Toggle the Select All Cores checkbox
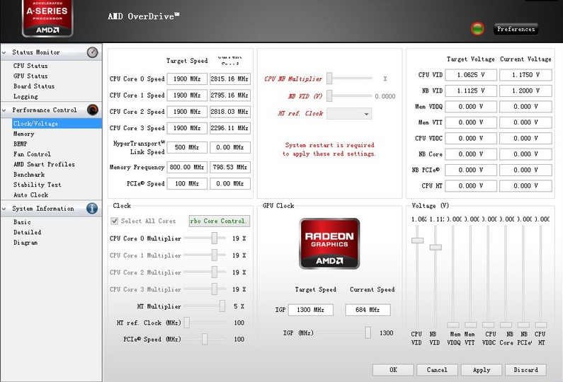This screenshot has height=382, width=563. point(115,221)
